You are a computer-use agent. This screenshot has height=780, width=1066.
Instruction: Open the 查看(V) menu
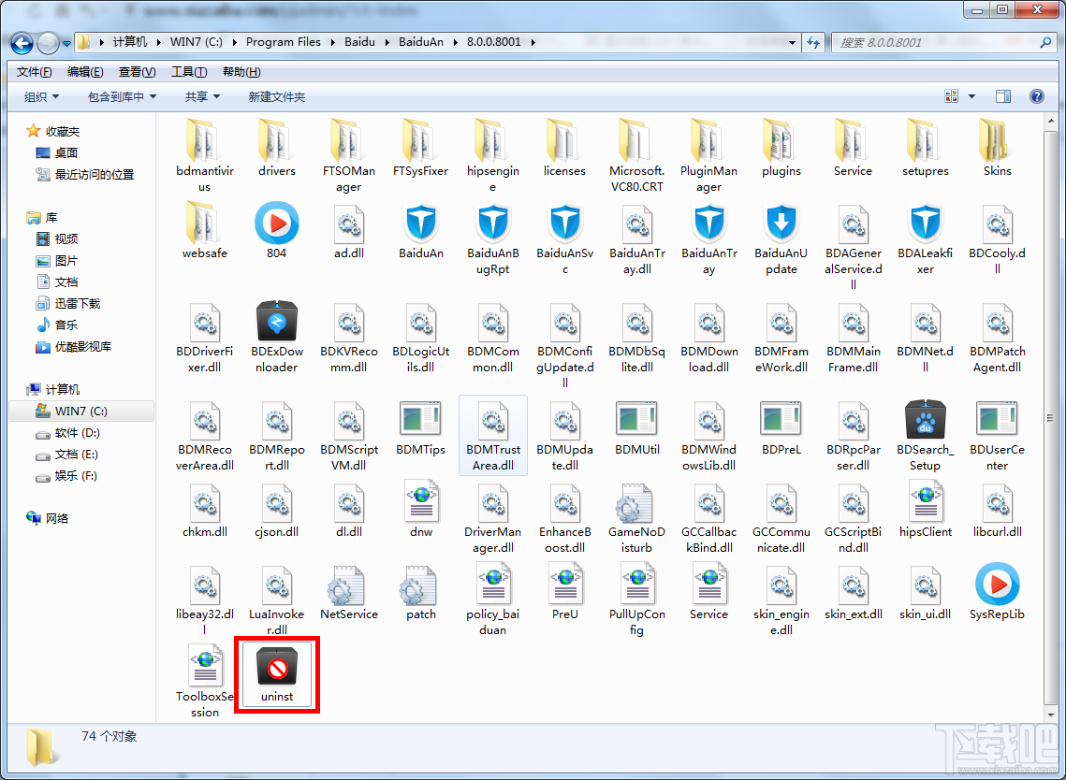(137, 72)
